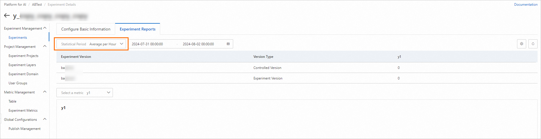Screen dimensions: 541x139
Task: Click the back arrow next to experiment name
Action: point(7,16)
